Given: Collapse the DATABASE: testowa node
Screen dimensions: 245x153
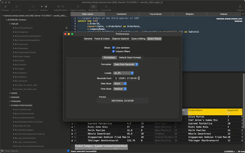Looking at the screenshot, I should [x=6, y=20].
